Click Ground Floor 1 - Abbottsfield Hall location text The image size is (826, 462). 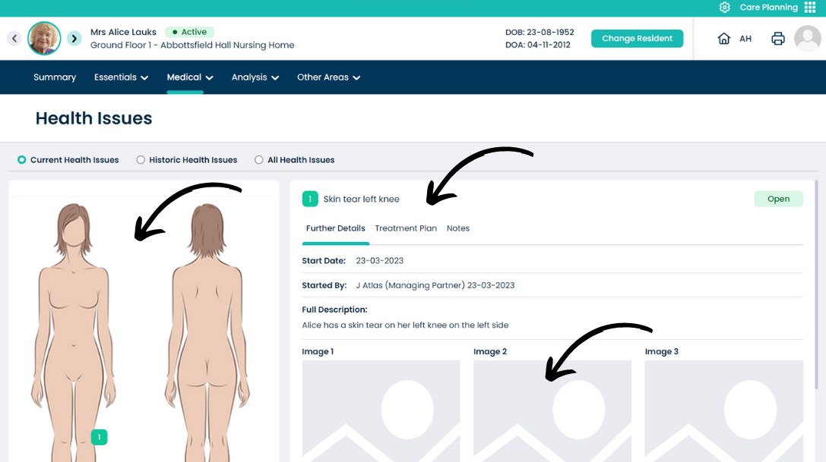click(x=192, y=46)
